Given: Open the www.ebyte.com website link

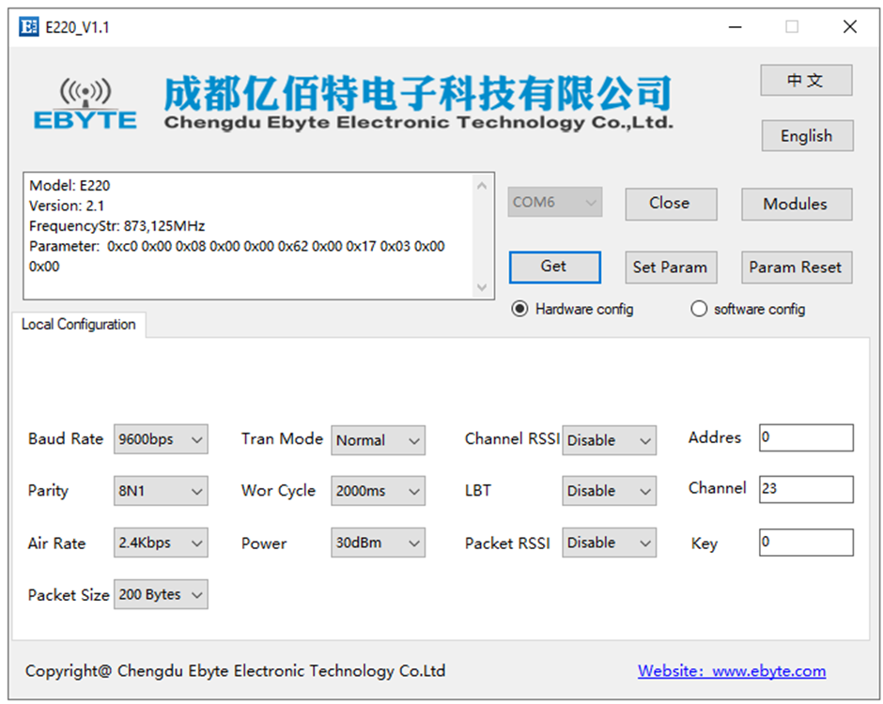Looking at the screenshot, I should (732, 671).
